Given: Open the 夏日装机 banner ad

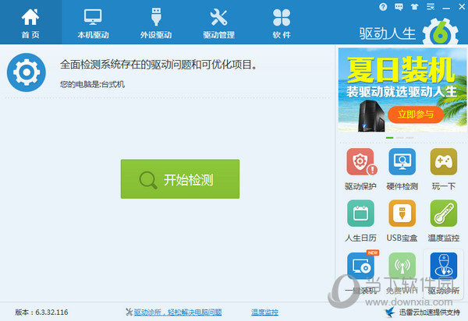Looking at the screenshot, I should (x=402, y=90).
